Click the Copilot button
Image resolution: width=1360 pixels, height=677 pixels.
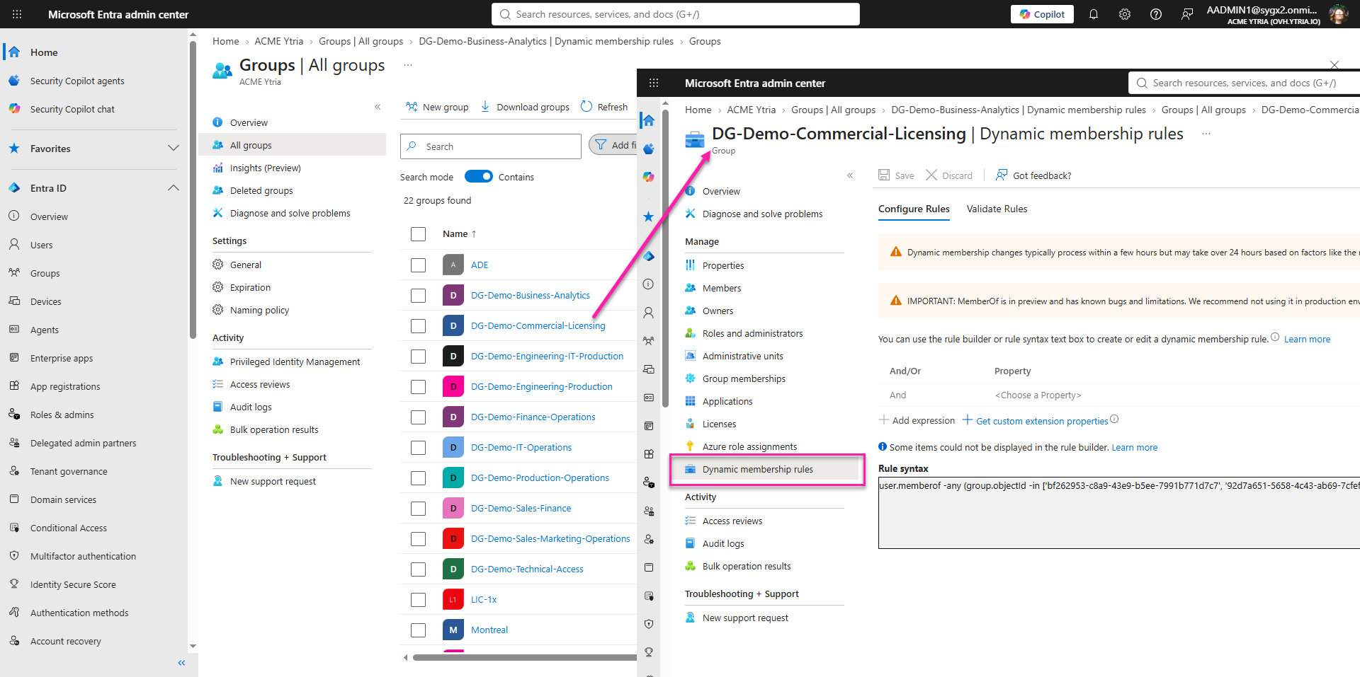click(1042, 14)
